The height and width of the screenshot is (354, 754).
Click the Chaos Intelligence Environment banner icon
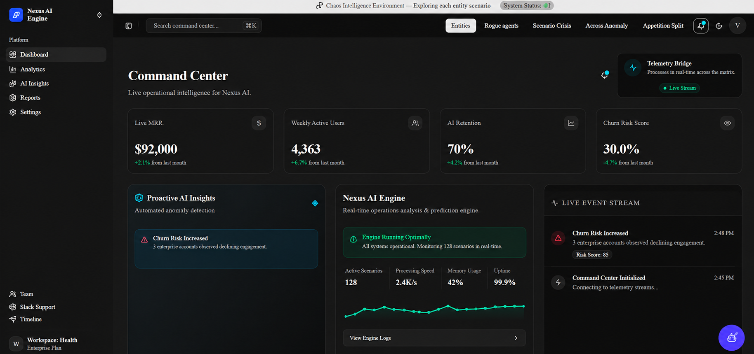[319, 5]
